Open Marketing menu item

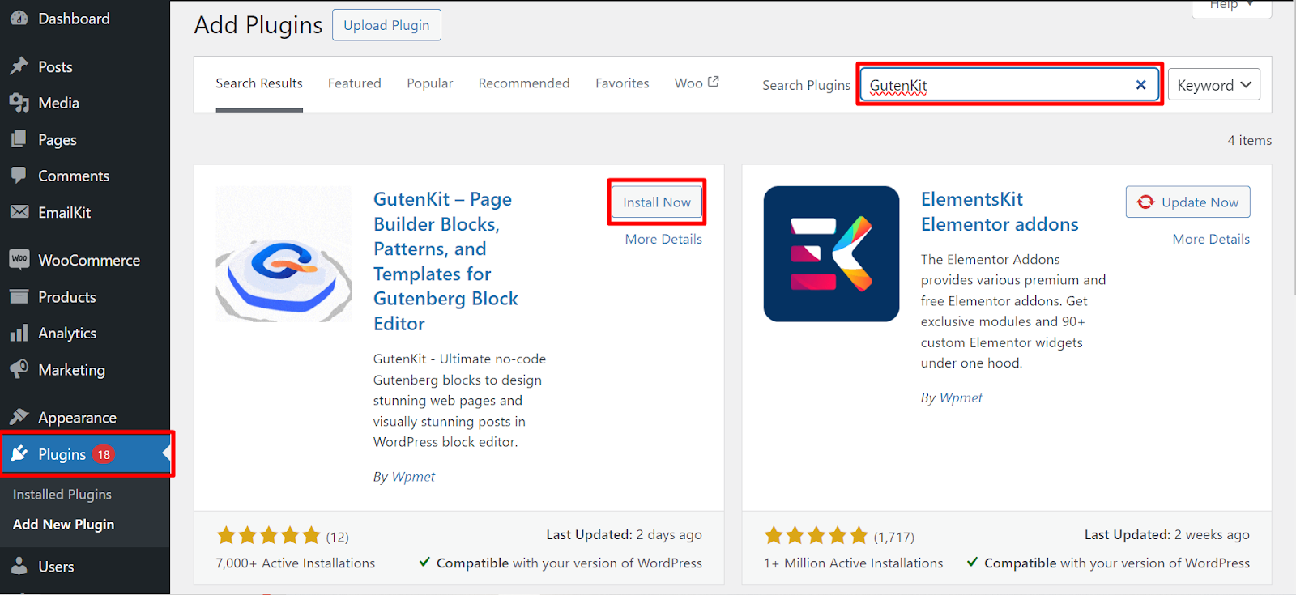85,369
